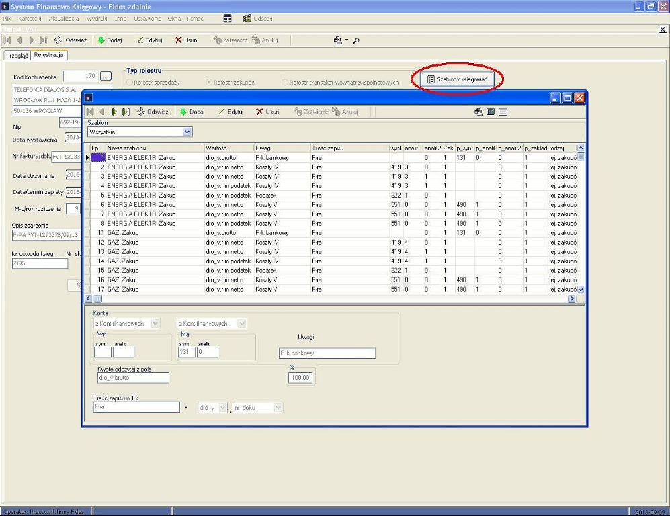Open the Pomoc menu
This screenshot has height=516, width=670.
point(196,18)
